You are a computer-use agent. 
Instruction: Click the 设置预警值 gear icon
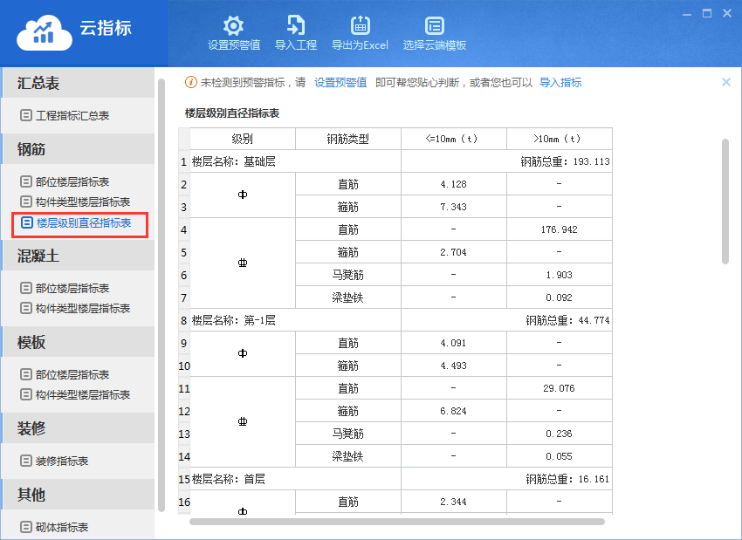click(233, 25)
